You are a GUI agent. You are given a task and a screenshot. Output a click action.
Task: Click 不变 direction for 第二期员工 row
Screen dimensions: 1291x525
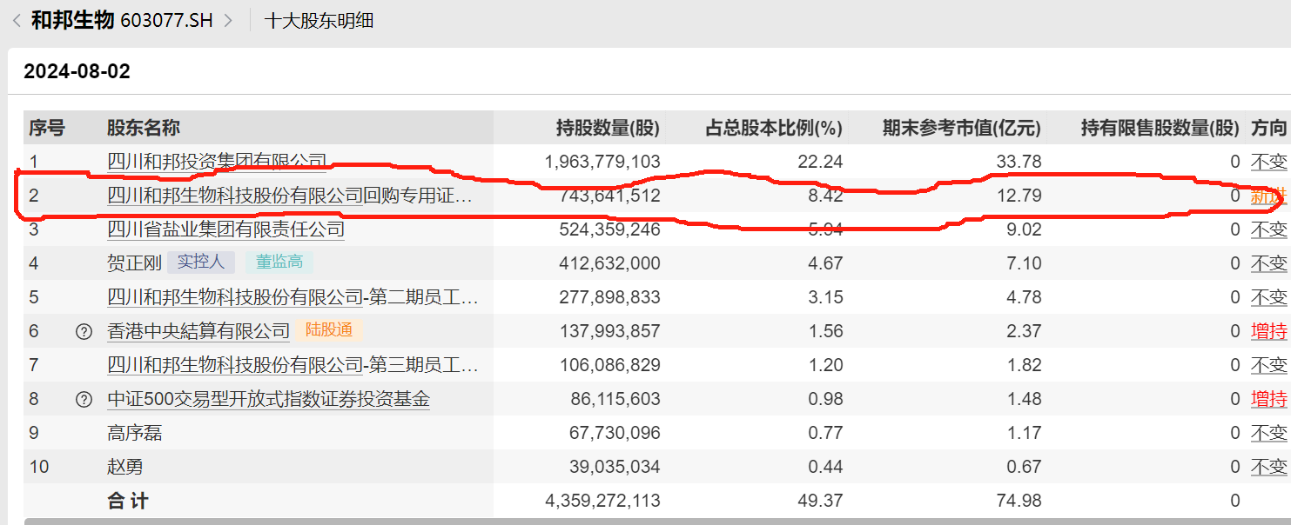[1268, 297]
